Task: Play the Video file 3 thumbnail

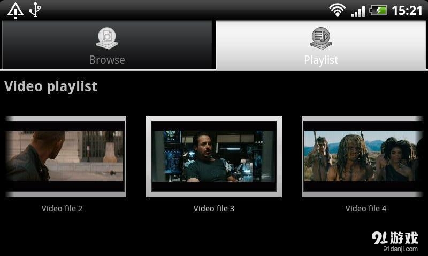Action: click(214, 156)
